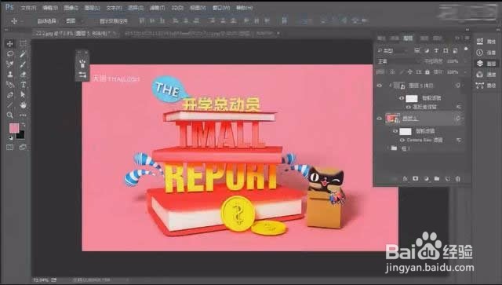Hide the 高反差保留 filter
The width and height of the screenshot is (502, 285).
coord(408,107)
